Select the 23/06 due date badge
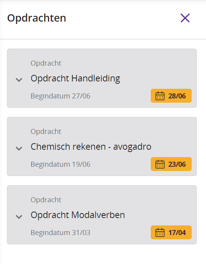 coord(171,164)
